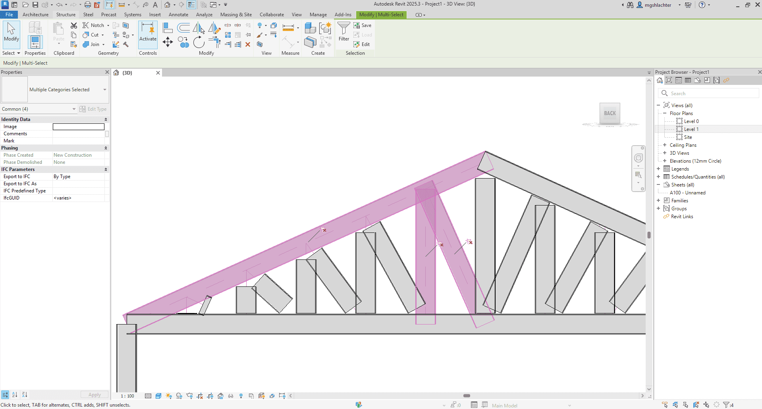
Task: Open the Structure ribbon tab
Action: [x=66, y=15]
